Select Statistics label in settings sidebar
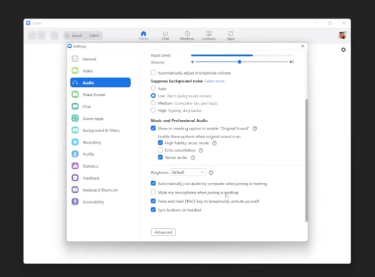This screenshot has width=375, height=277. pyautogui.click(x=91, y=166)
